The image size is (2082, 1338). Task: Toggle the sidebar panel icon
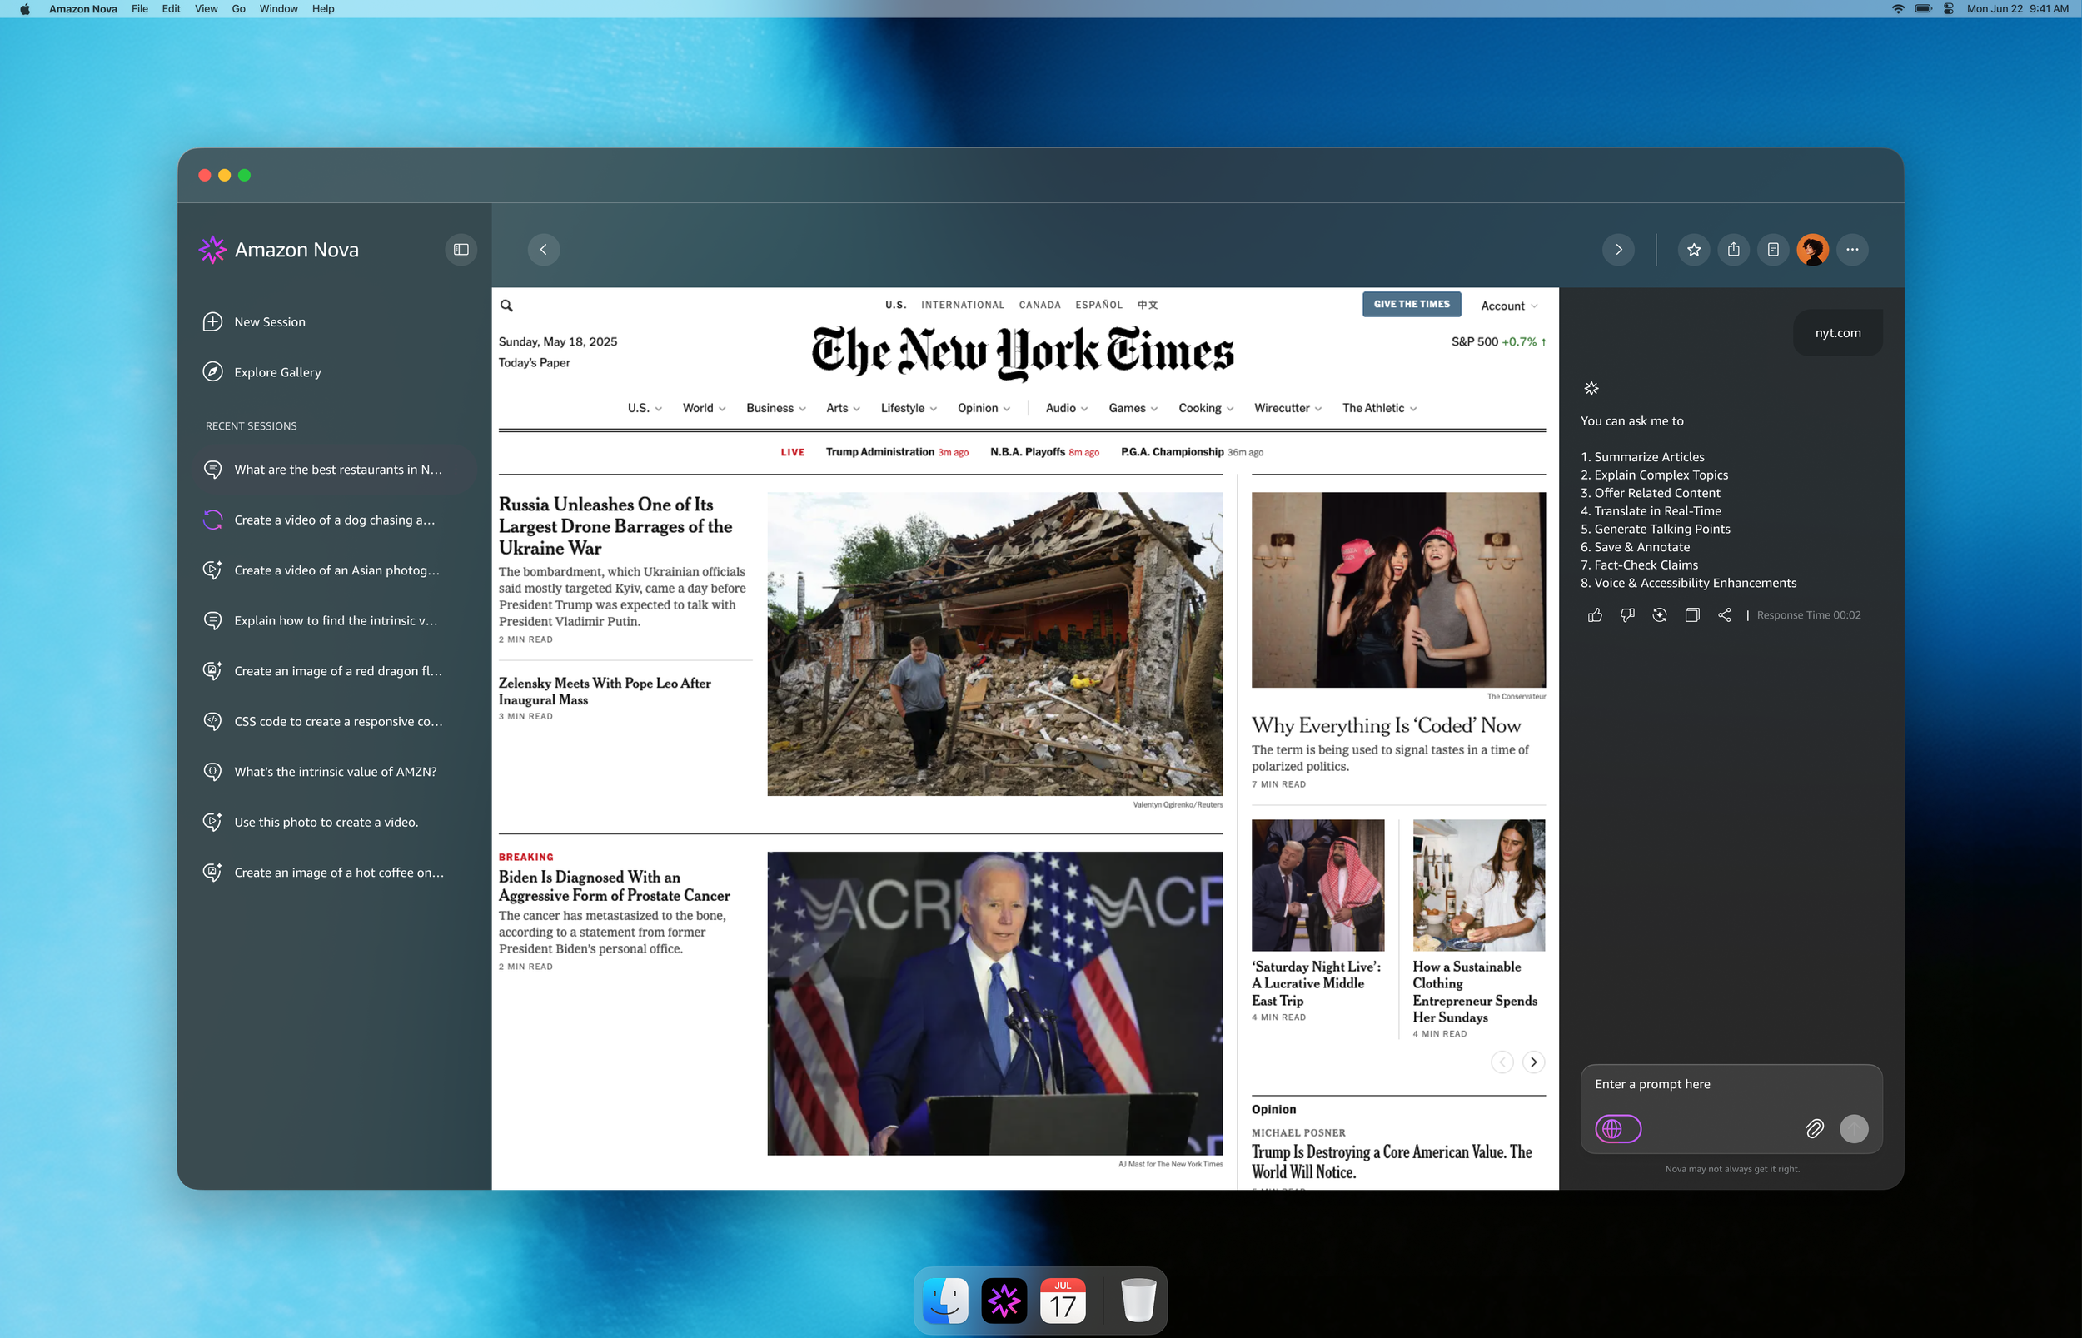coord(461,249)
